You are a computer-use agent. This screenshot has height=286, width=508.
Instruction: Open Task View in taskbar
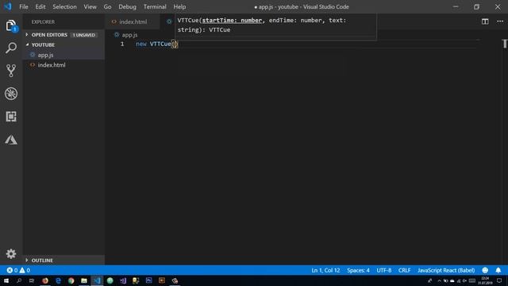32,280
